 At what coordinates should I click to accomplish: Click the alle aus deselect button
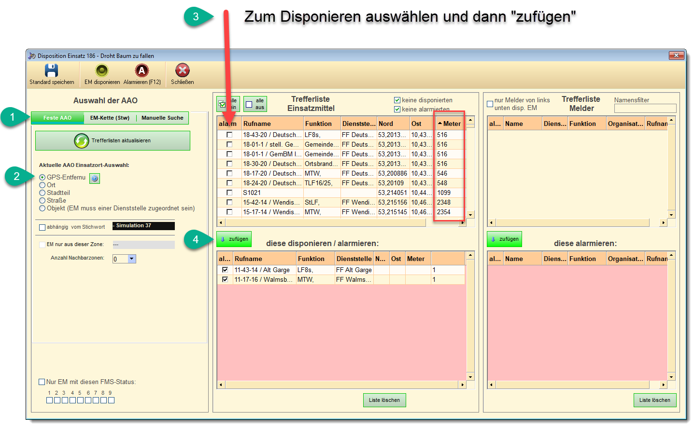coord(255,104)
